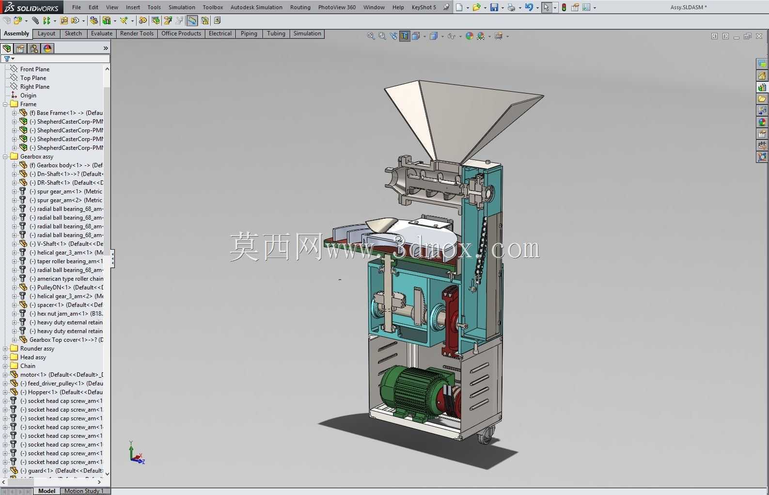
Task: Open the DisplayManager tab icon
Action: (x=47, y=48)
